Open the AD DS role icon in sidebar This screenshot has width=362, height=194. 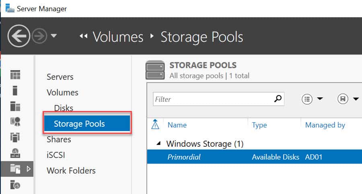(15, 137)
